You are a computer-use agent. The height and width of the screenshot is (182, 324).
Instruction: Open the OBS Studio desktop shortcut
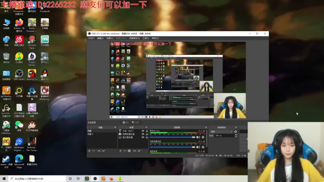pyautogui.click(x=19, y=75)
